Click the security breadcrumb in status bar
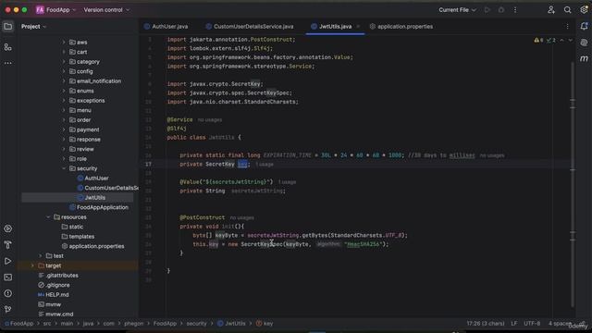 pos(196,324)
